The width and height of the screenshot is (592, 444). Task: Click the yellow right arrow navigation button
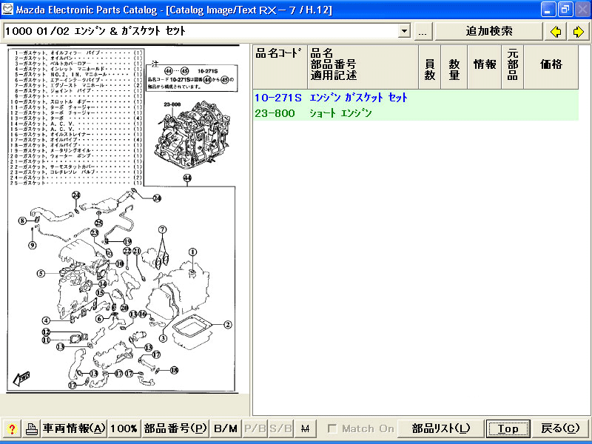[578, 32]
